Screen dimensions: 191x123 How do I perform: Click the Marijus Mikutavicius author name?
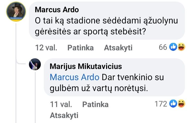[86, 66]
